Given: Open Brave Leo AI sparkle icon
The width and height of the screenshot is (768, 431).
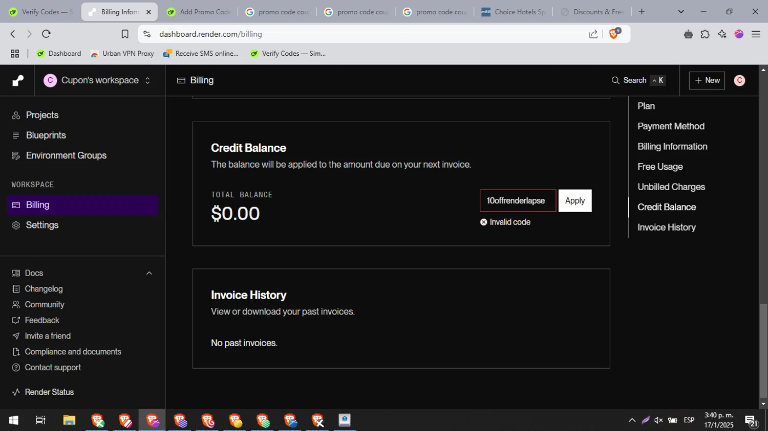Looking at the screenshot, I should tap(722, 34).
